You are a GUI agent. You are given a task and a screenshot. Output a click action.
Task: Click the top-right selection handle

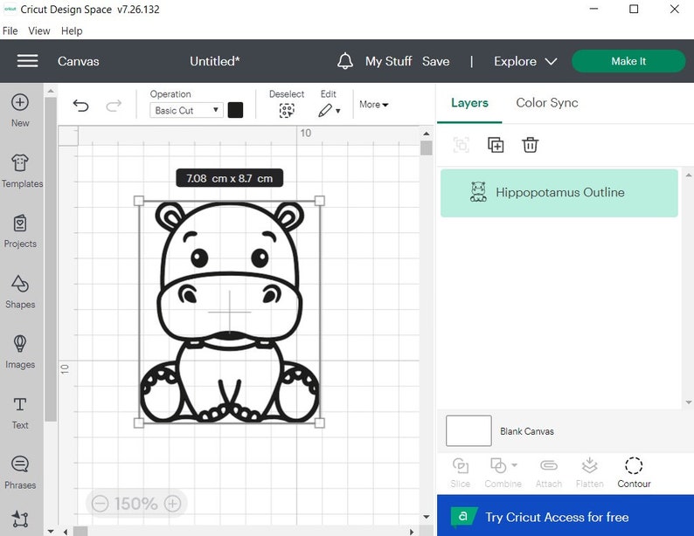[x=320, y=201]
